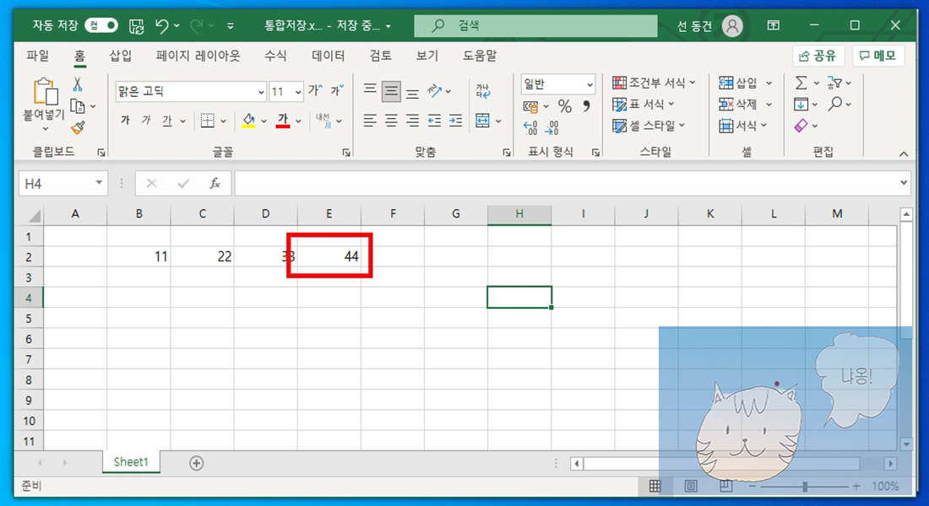The width and height of the screenshot is (929, 506).
Task: Open the Format as Table (표 서식) dropdown
Action: pyautogui.click(x=644, y=105)
